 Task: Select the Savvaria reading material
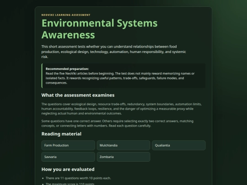[68, 157]
